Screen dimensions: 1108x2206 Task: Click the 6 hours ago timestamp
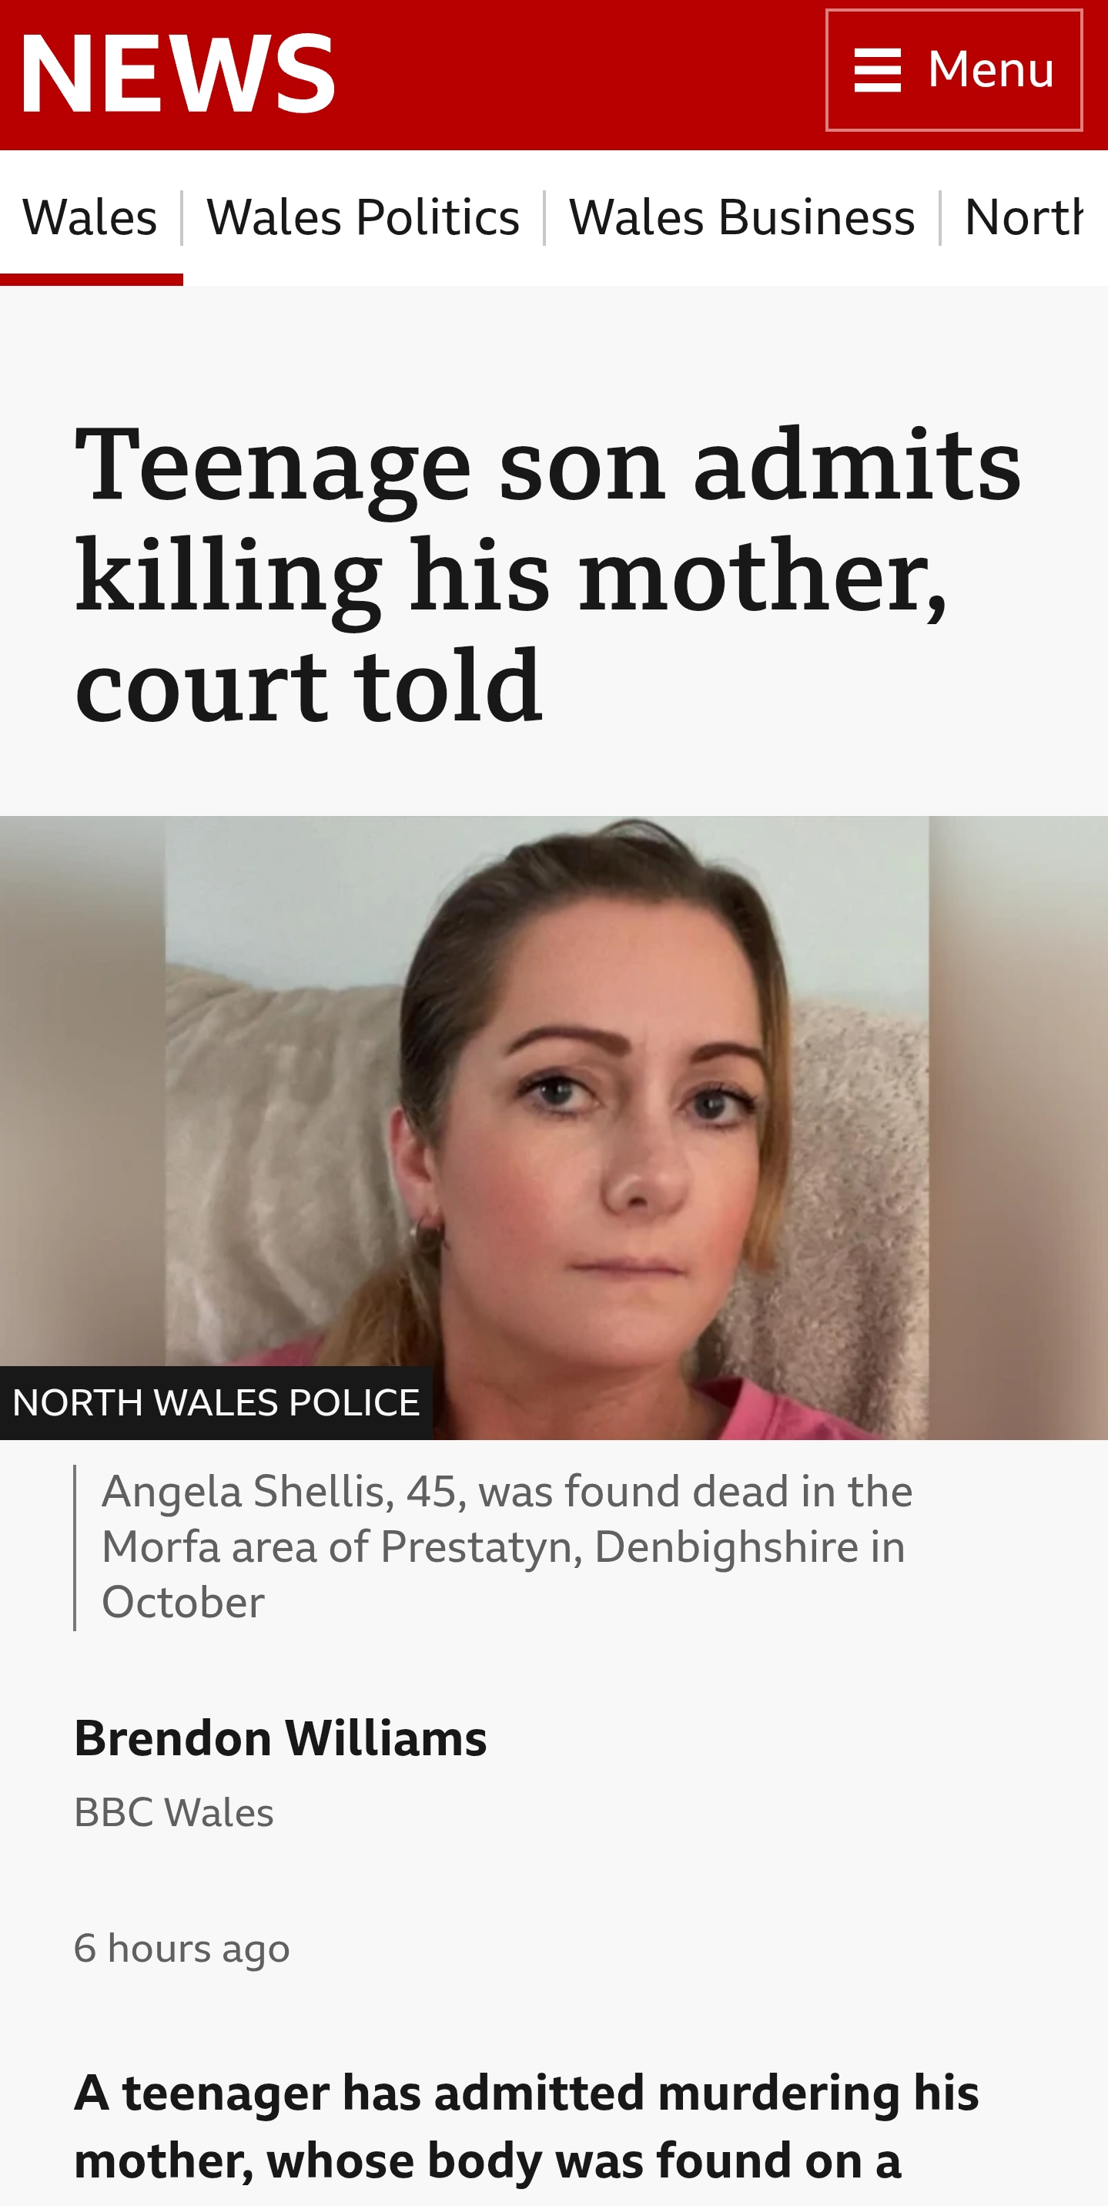tap(182, 1948)
